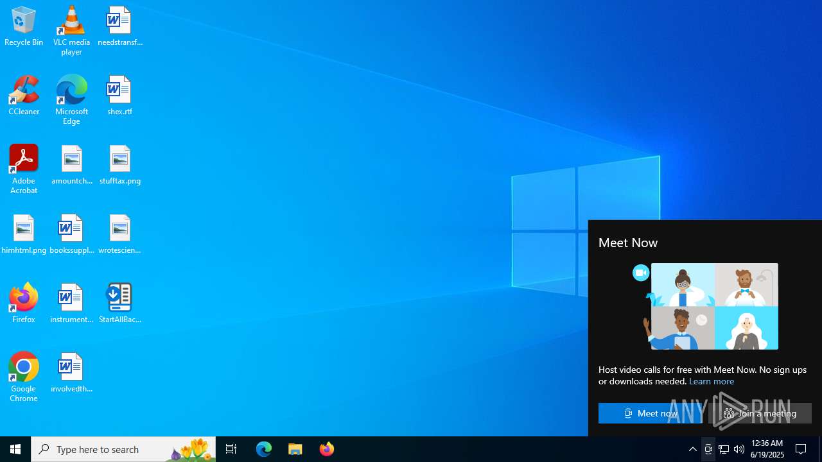Image resolution: width=822 pixels, height=462 pixels.
Task: Click the blue Meet now button
Action: click(x=651, y=413)
